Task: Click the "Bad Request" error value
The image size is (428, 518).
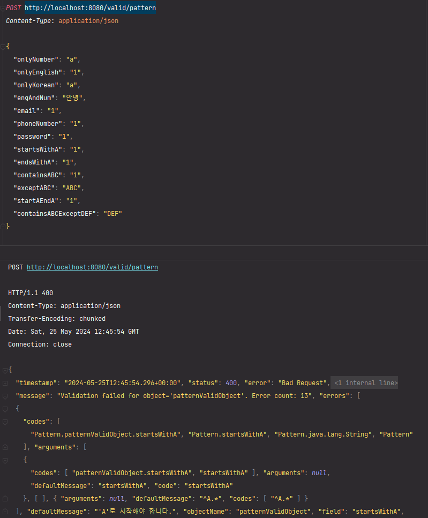Action: click(x=302, y=383)
